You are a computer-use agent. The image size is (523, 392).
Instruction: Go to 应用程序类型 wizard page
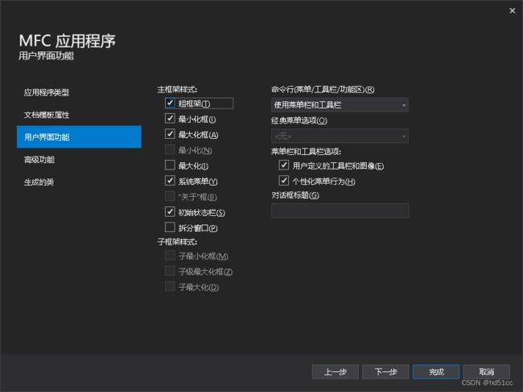(79, 92)
